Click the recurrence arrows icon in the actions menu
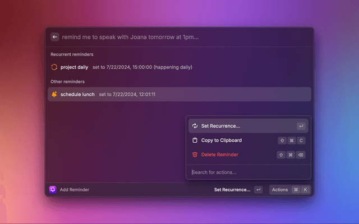359x224 pixels. 195,126
